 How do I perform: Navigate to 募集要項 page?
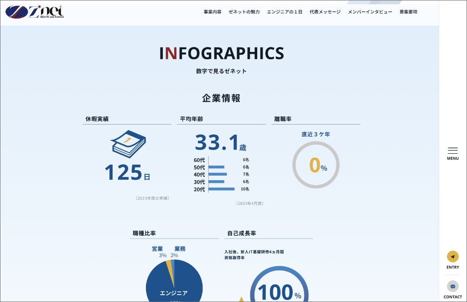(408, 12)
